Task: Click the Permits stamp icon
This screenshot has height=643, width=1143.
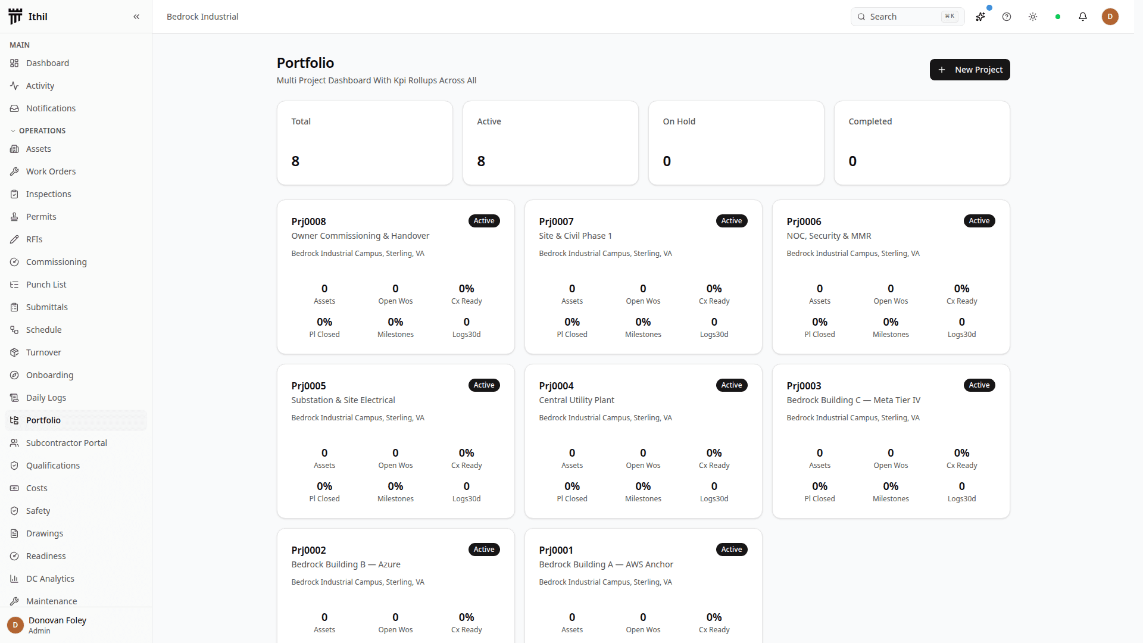Action: click(14, 217)
